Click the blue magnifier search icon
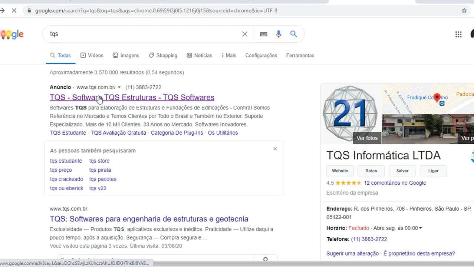Image resolution: width=474 pixels, height=267 pixels. click(x=293, y=34)
